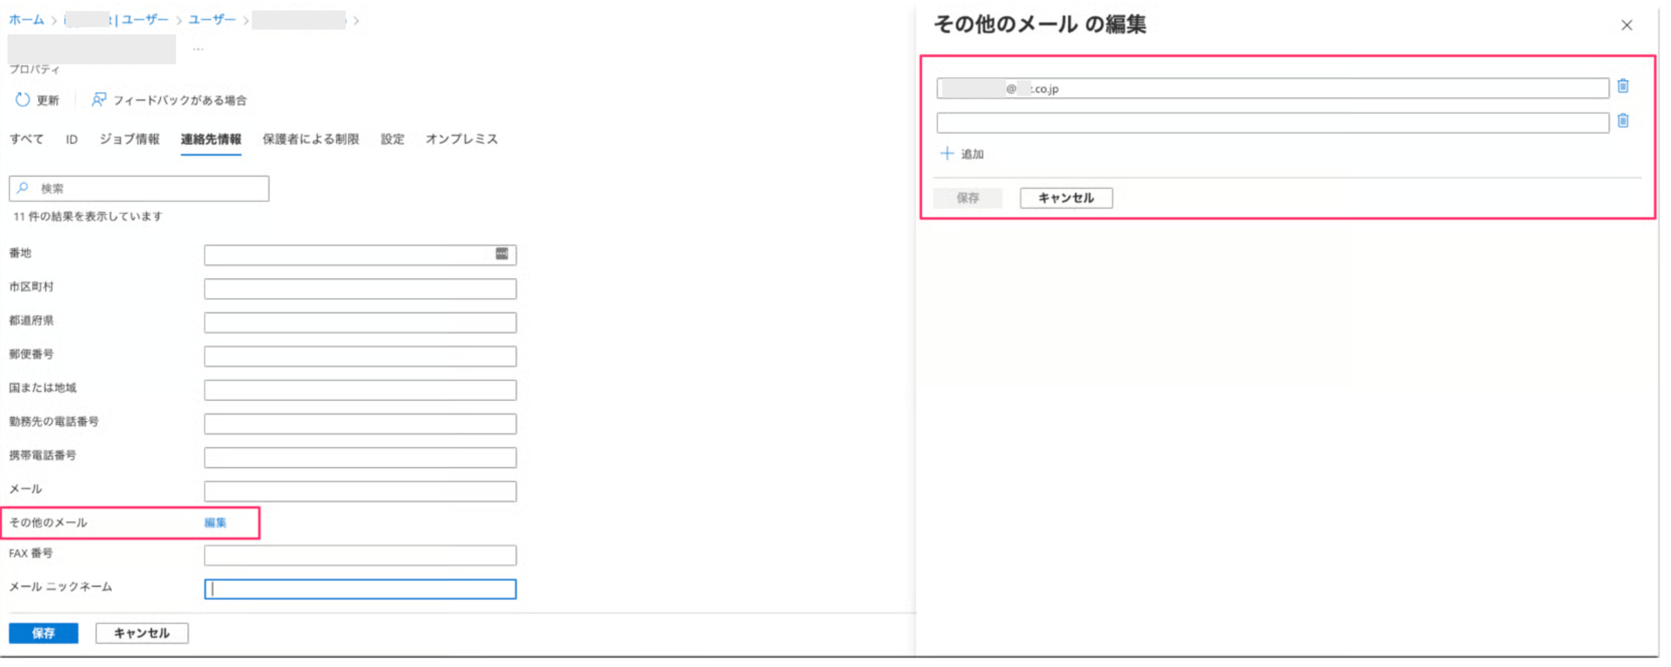Click フィードバックがある場合 in the toolbar
The width and height of the screenshot is (1671, 667).
tap(180, 100)
